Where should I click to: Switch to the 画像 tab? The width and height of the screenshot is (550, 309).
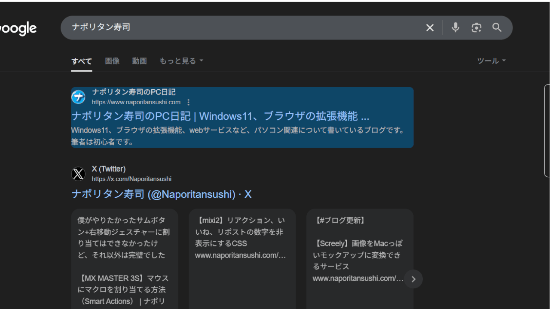(112, 61)
